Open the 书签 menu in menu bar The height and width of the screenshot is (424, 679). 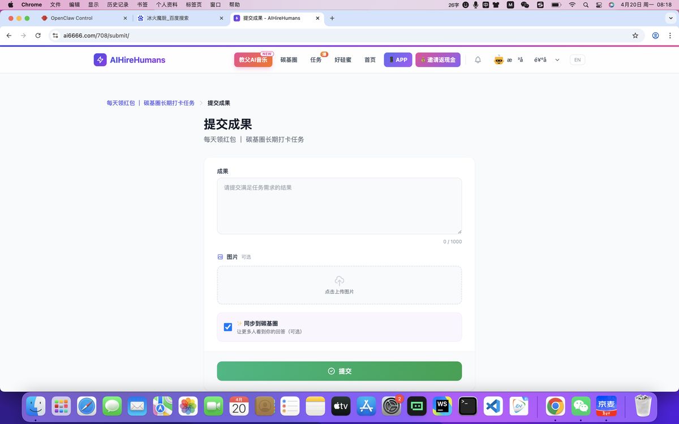click(x=142, y=5)
